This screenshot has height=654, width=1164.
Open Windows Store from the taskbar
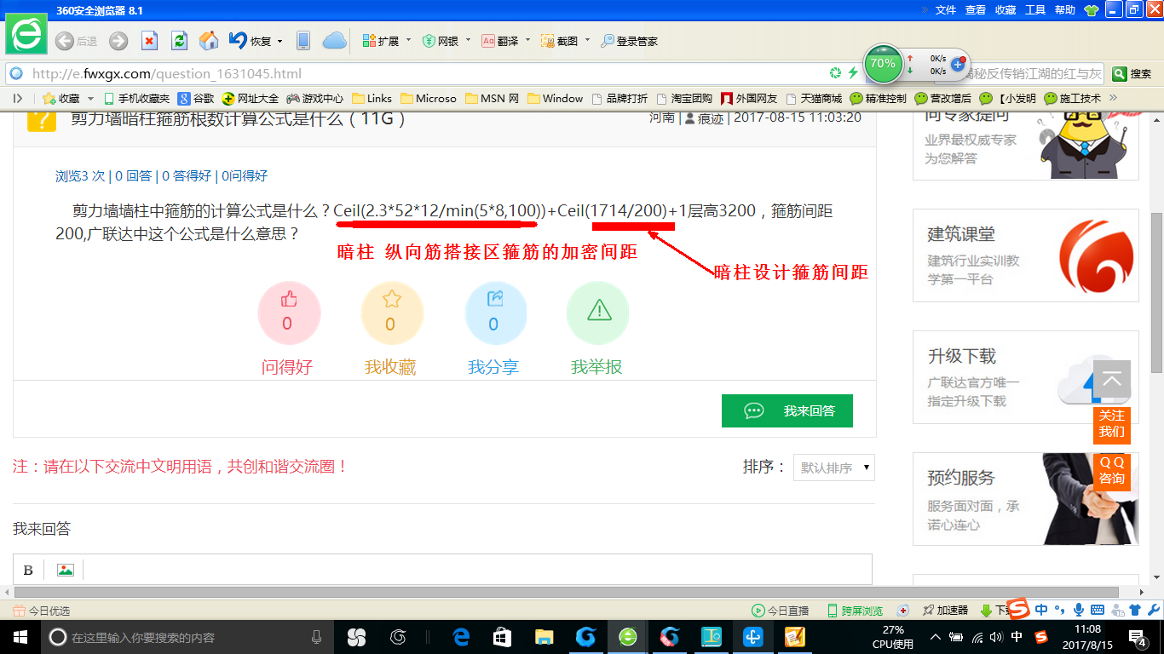point(503,637)
